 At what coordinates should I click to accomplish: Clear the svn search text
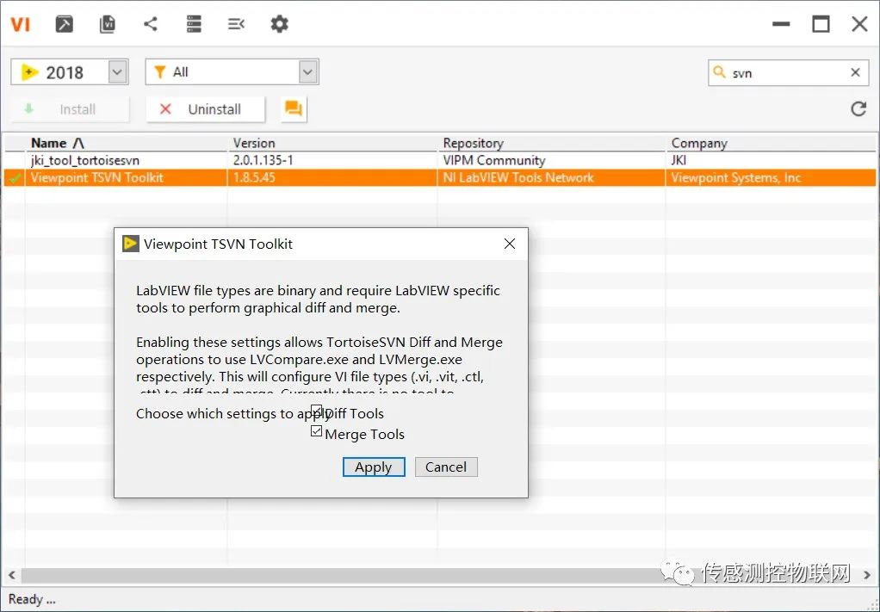(855, 73)
